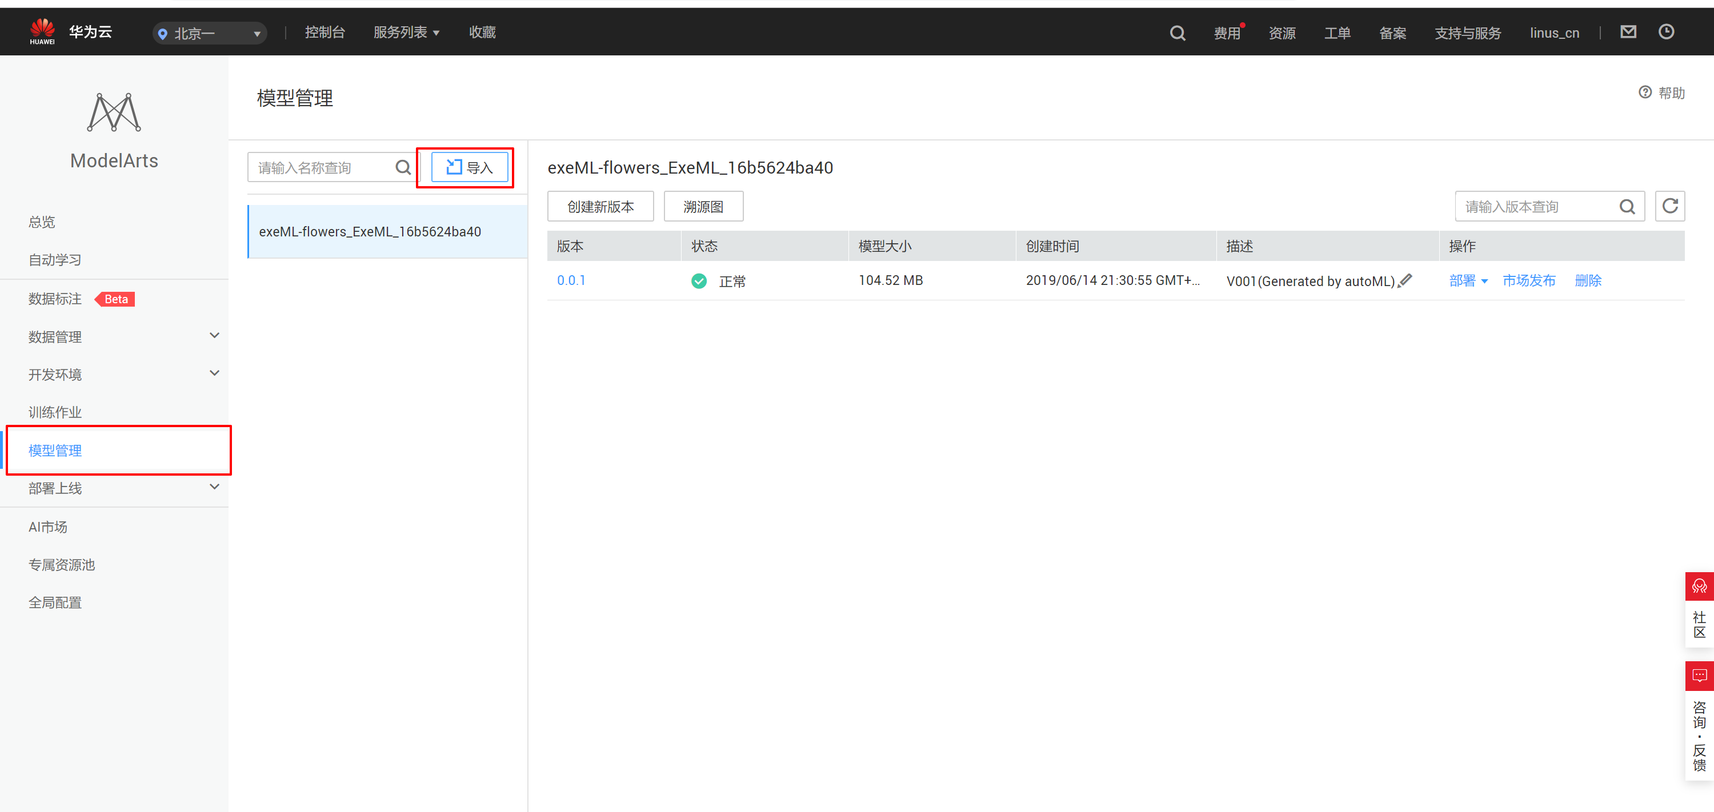Expand the 服务列表 services dropdown
The image size is (1714, 812).
(406, 33)
